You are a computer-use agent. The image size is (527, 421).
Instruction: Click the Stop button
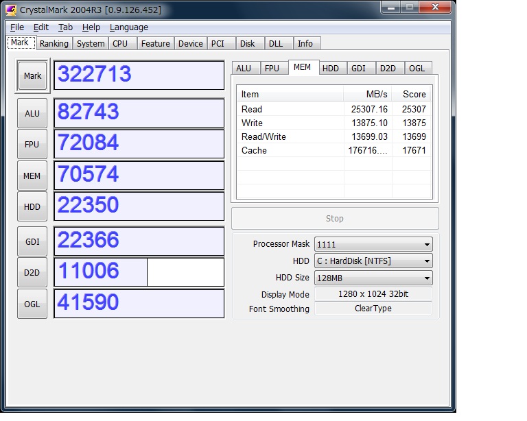tap(335, 218)
